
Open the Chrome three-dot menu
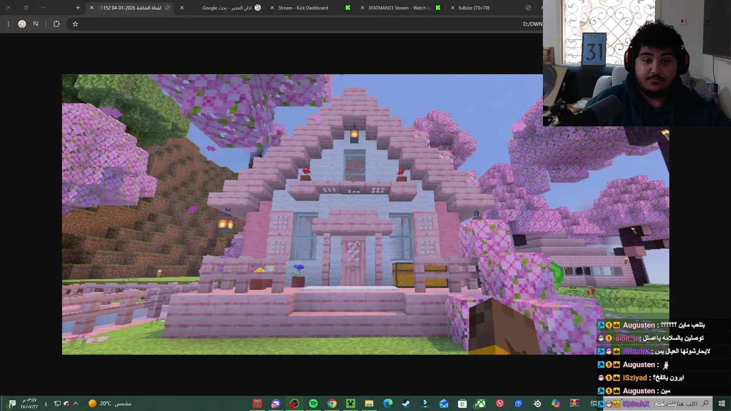click(x=8, y=24)
